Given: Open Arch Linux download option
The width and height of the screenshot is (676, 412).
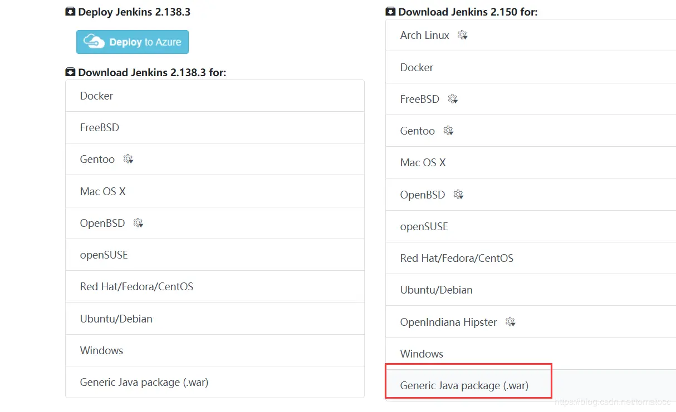Looking at the screenshot, I should tap(424, 35).
